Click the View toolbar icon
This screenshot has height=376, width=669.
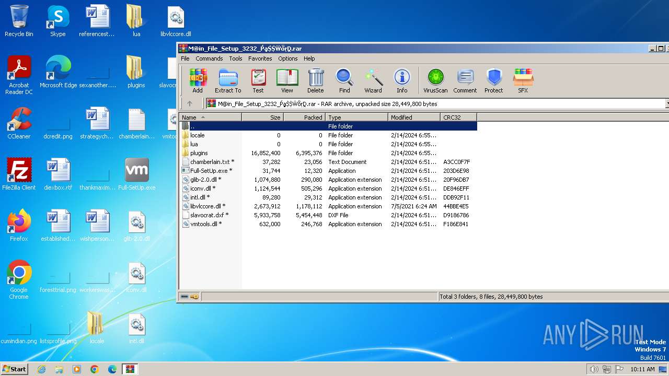tap(287, 81)
